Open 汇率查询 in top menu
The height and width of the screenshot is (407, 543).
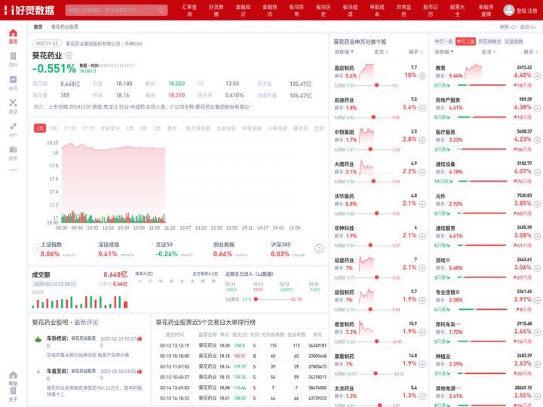coord(189,11)
